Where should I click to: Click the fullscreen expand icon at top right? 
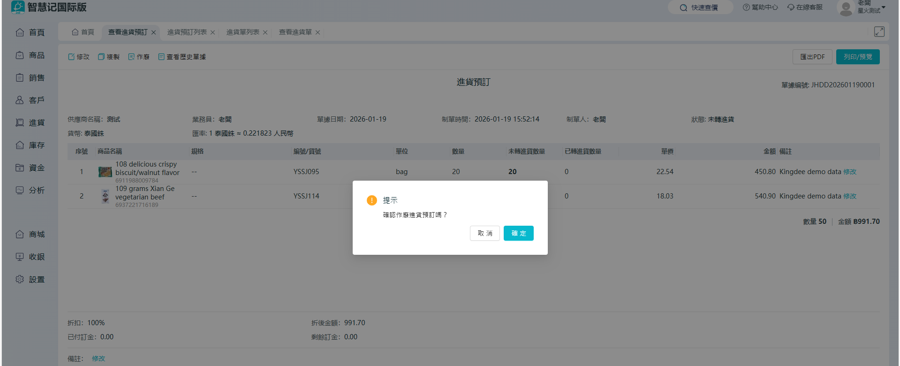(x=879, y=31)
